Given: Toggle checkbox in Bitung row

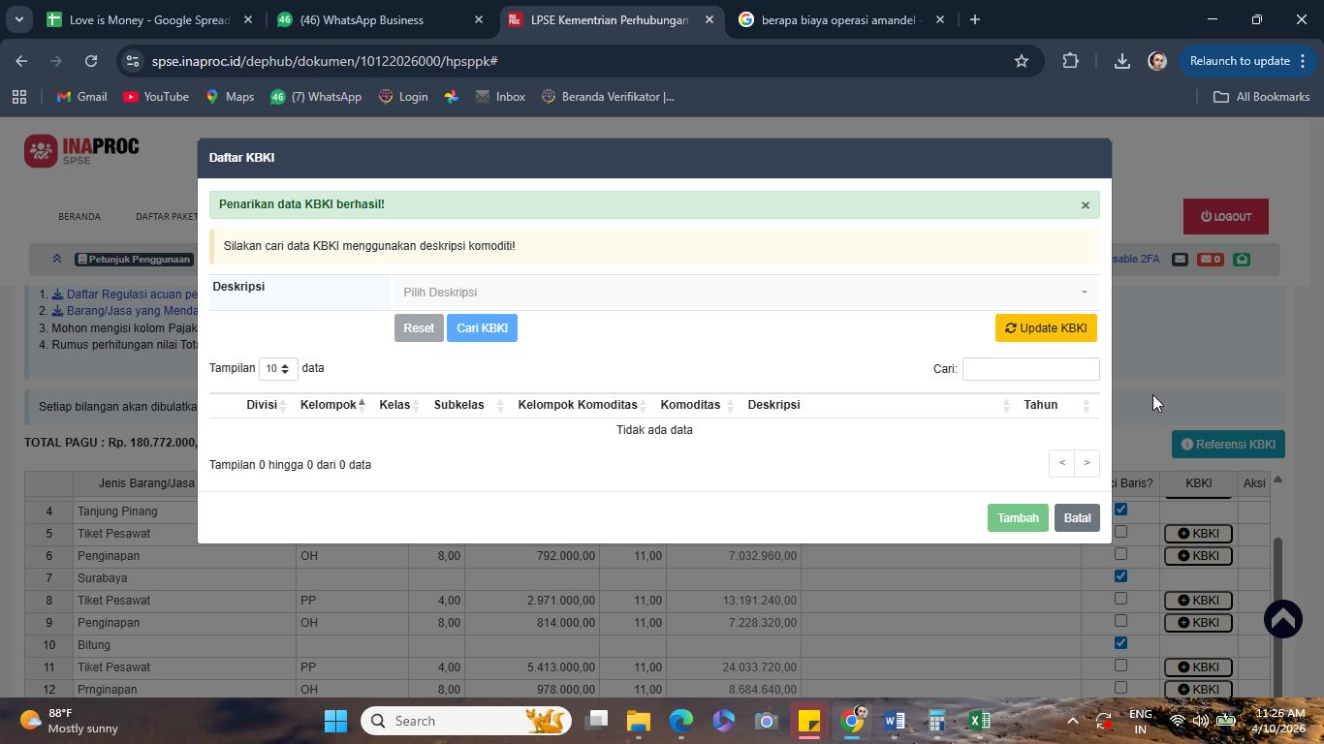Looking at the screenshot, I should (x=1120, y=643).
